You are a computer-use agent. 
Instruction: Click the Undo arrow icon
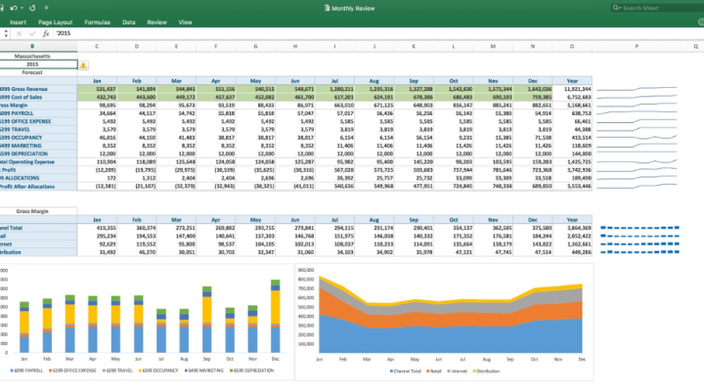tap(14, 8)
